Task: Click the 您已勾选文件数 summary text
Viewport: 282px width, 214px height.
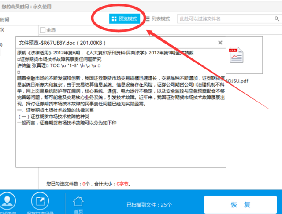Action: (88, 184)
